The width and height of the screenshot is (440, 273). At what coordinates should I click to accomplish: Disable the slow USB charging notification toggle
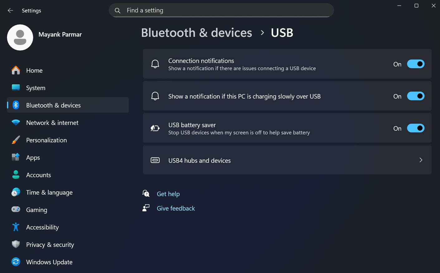(x=415, y=96)
